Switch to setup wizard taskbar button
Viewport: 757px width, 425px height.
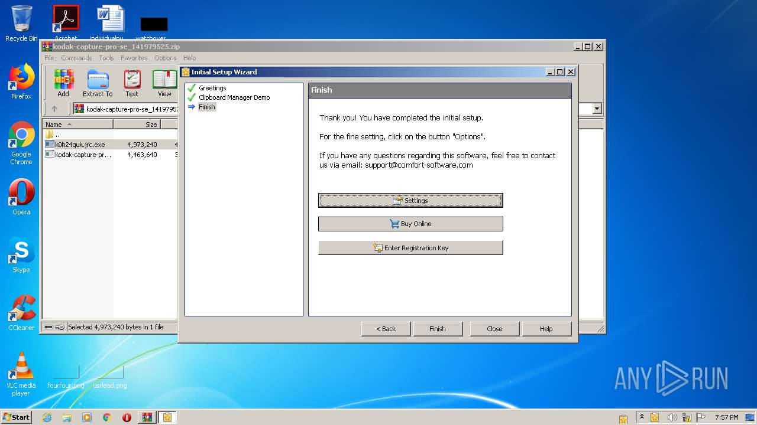(167, 417)
